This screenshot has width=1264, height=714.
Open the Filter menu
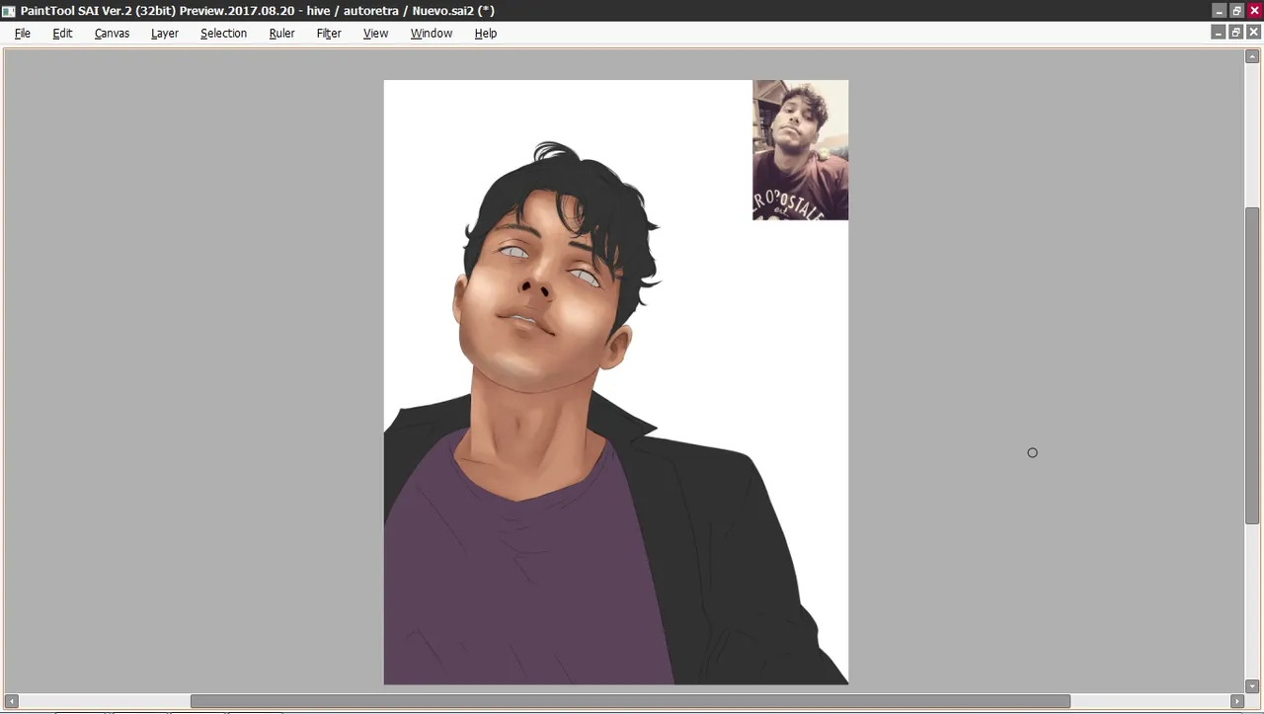[329, 33]
